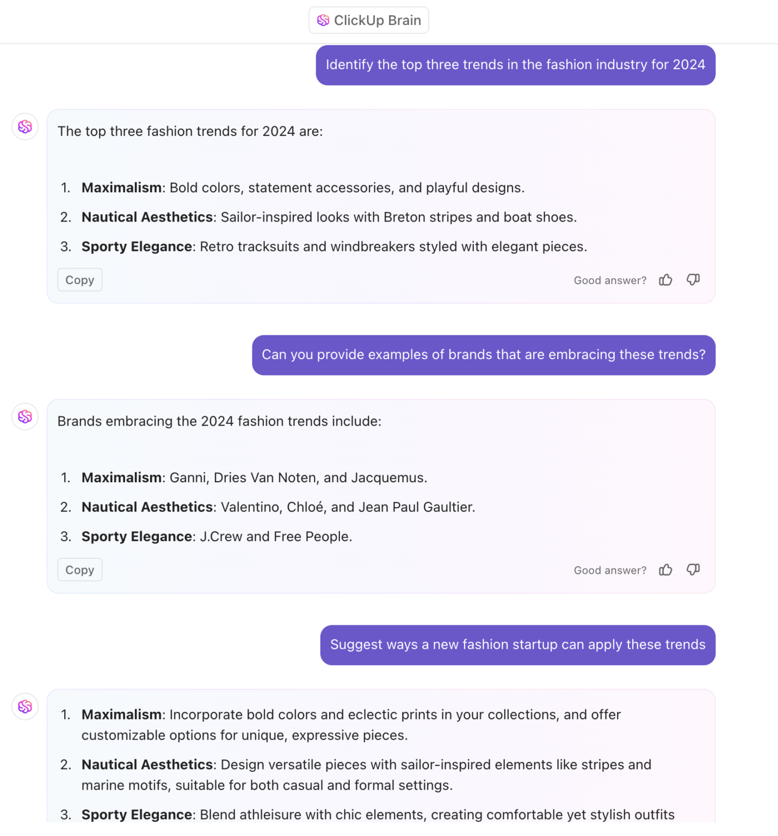This screenshot has height=836, width=778.
Task: Copy the brands examples response
Action: (79, 570)
